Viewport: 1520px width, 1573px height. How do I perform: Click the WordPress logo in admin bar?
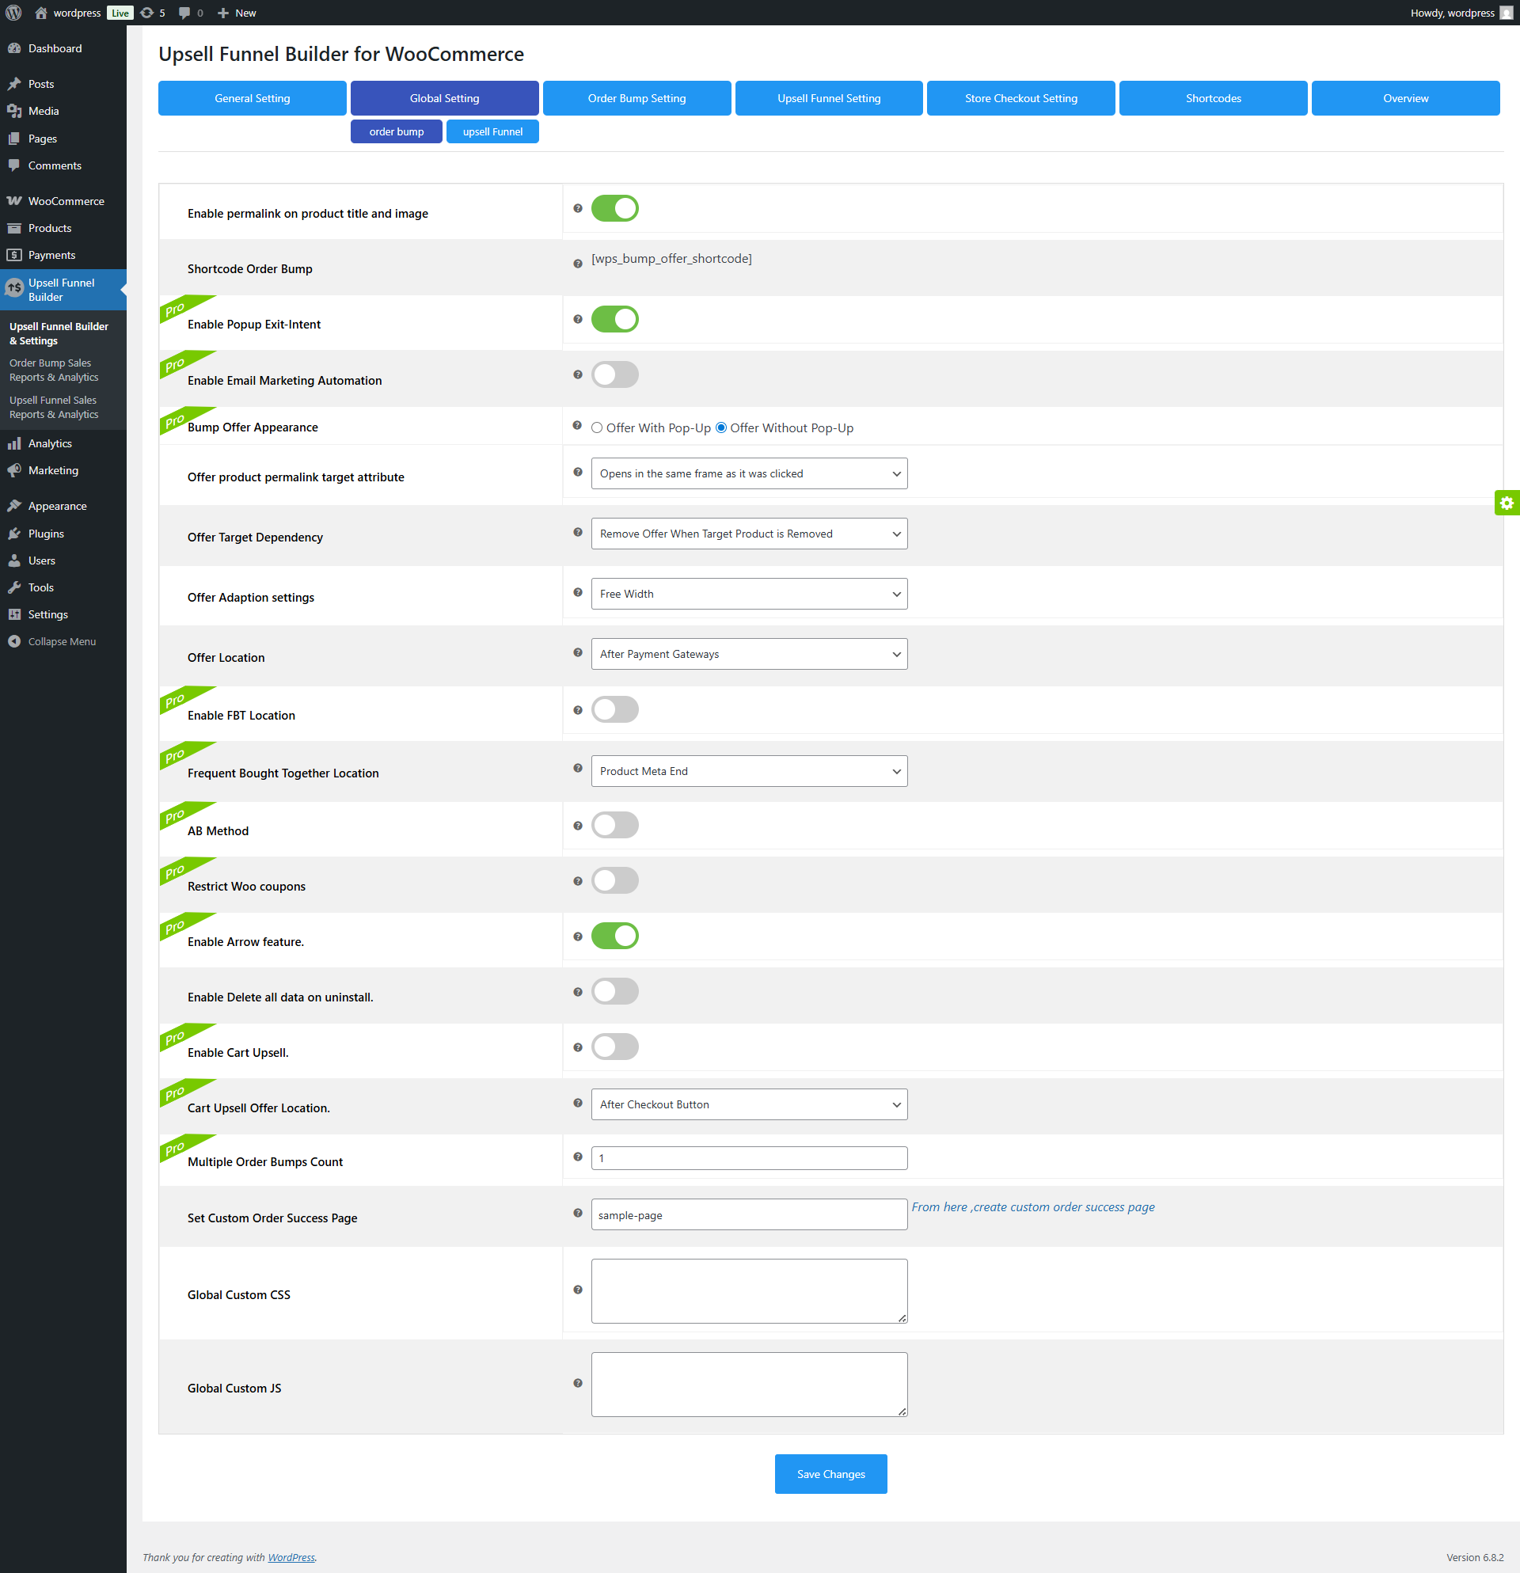[x=13, y=13]
